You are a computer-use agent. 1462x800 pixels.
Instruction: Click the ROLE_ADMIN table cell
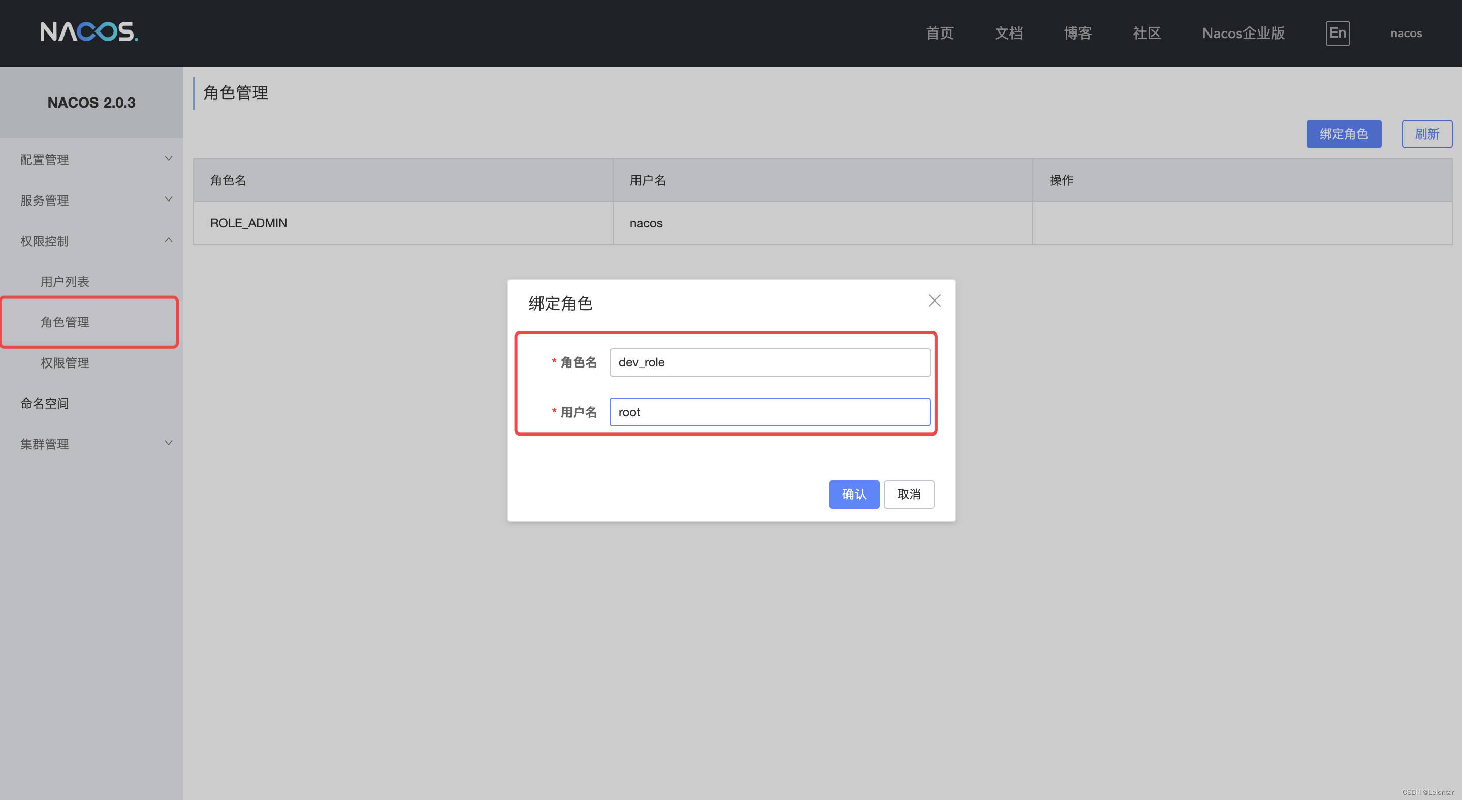(x=403, y=223)
